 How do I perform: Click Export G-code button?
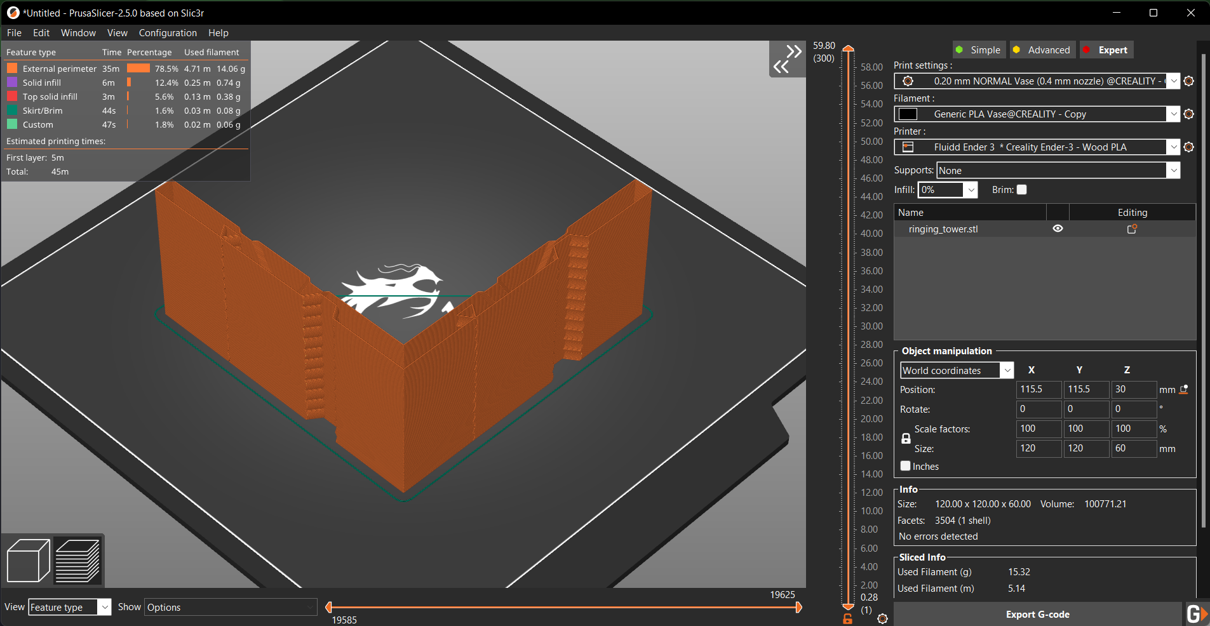click(1037, 615)
